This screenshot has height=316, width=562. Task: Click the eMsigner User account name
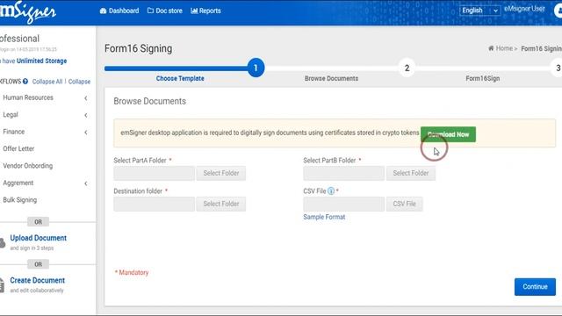[524, 9]
